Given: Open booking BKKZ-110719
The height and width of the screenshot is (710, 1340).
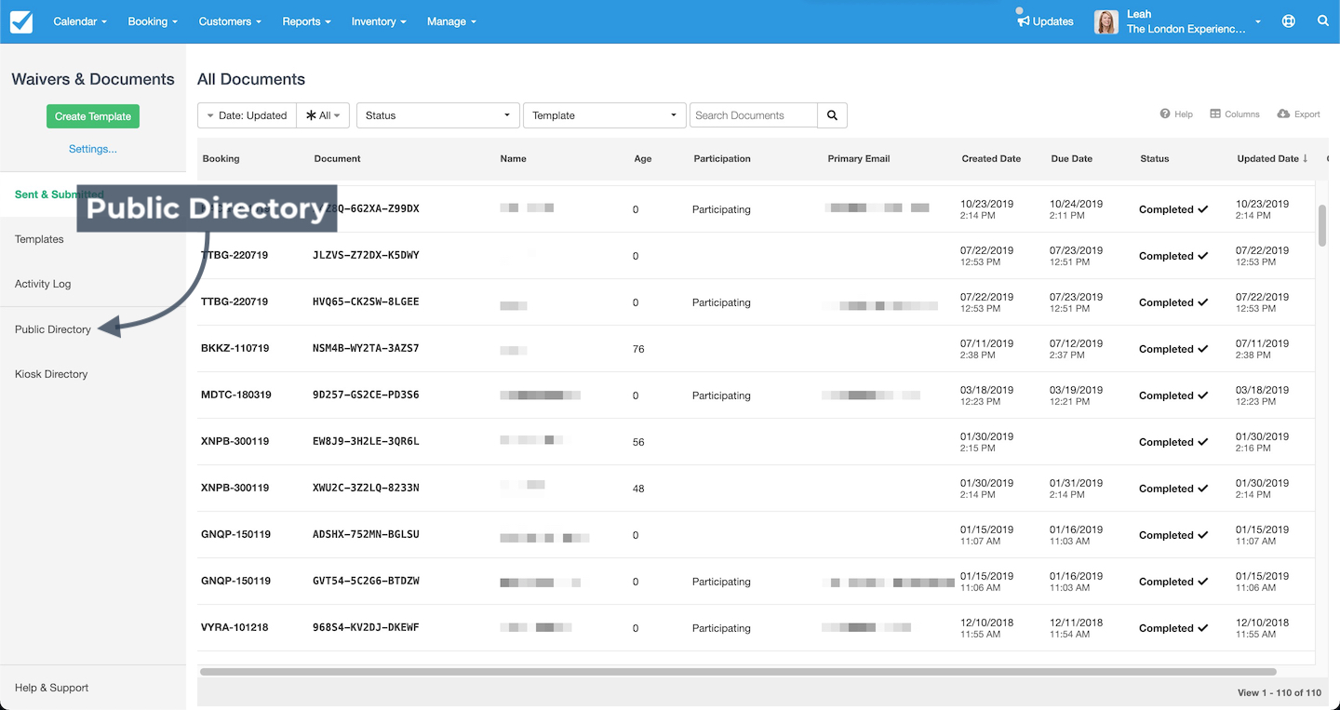Looking at the screenshot, I should pos(234,349).
